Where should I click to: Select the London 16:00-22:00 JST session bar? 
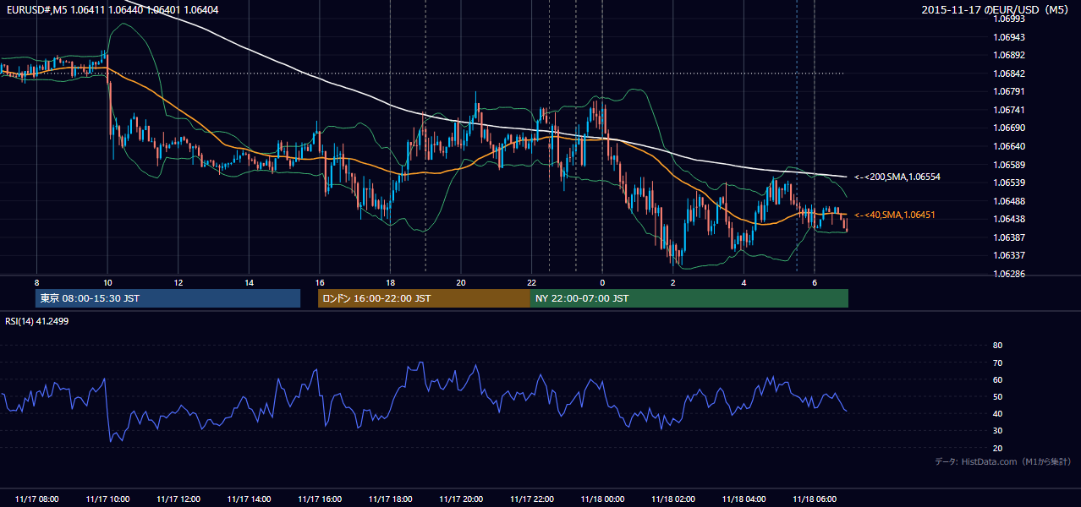(424, 298)
